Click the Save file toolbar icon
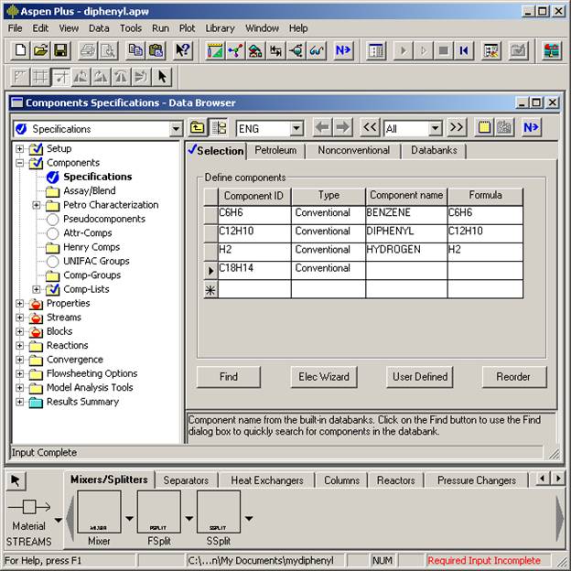This screenshot has width=571, height=571. 60,50
